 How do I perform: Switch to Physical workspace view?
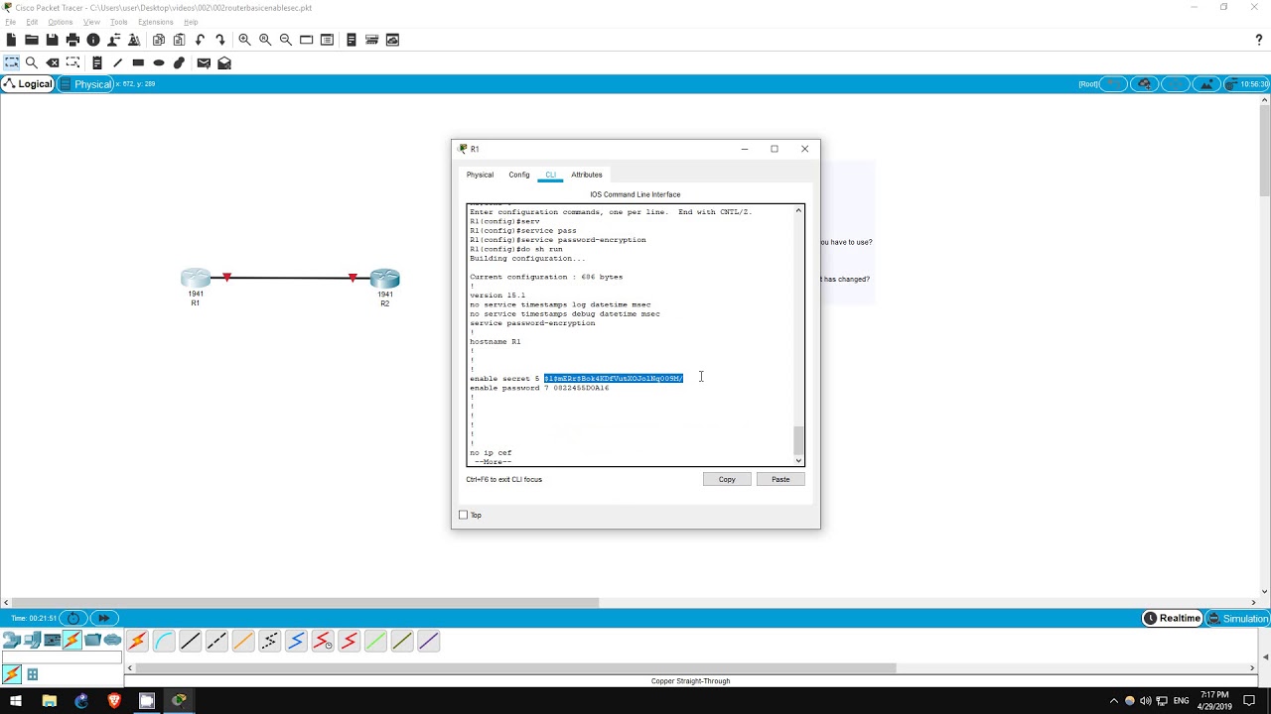click(86, 84)
